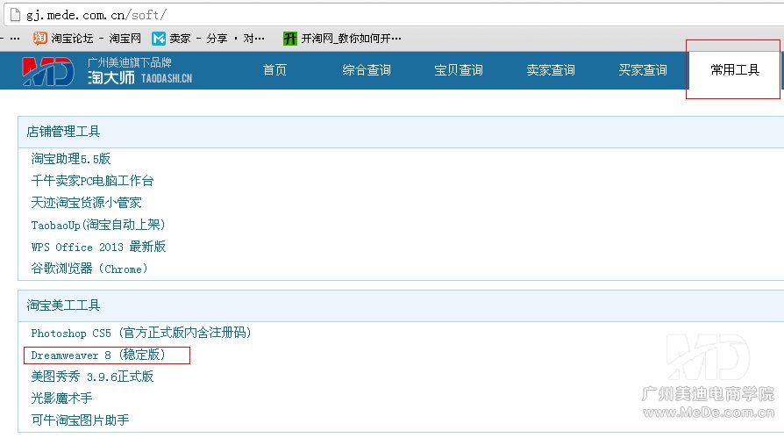Open the 千牛卖家PC电脑工作台 link

tap(92, 181)
